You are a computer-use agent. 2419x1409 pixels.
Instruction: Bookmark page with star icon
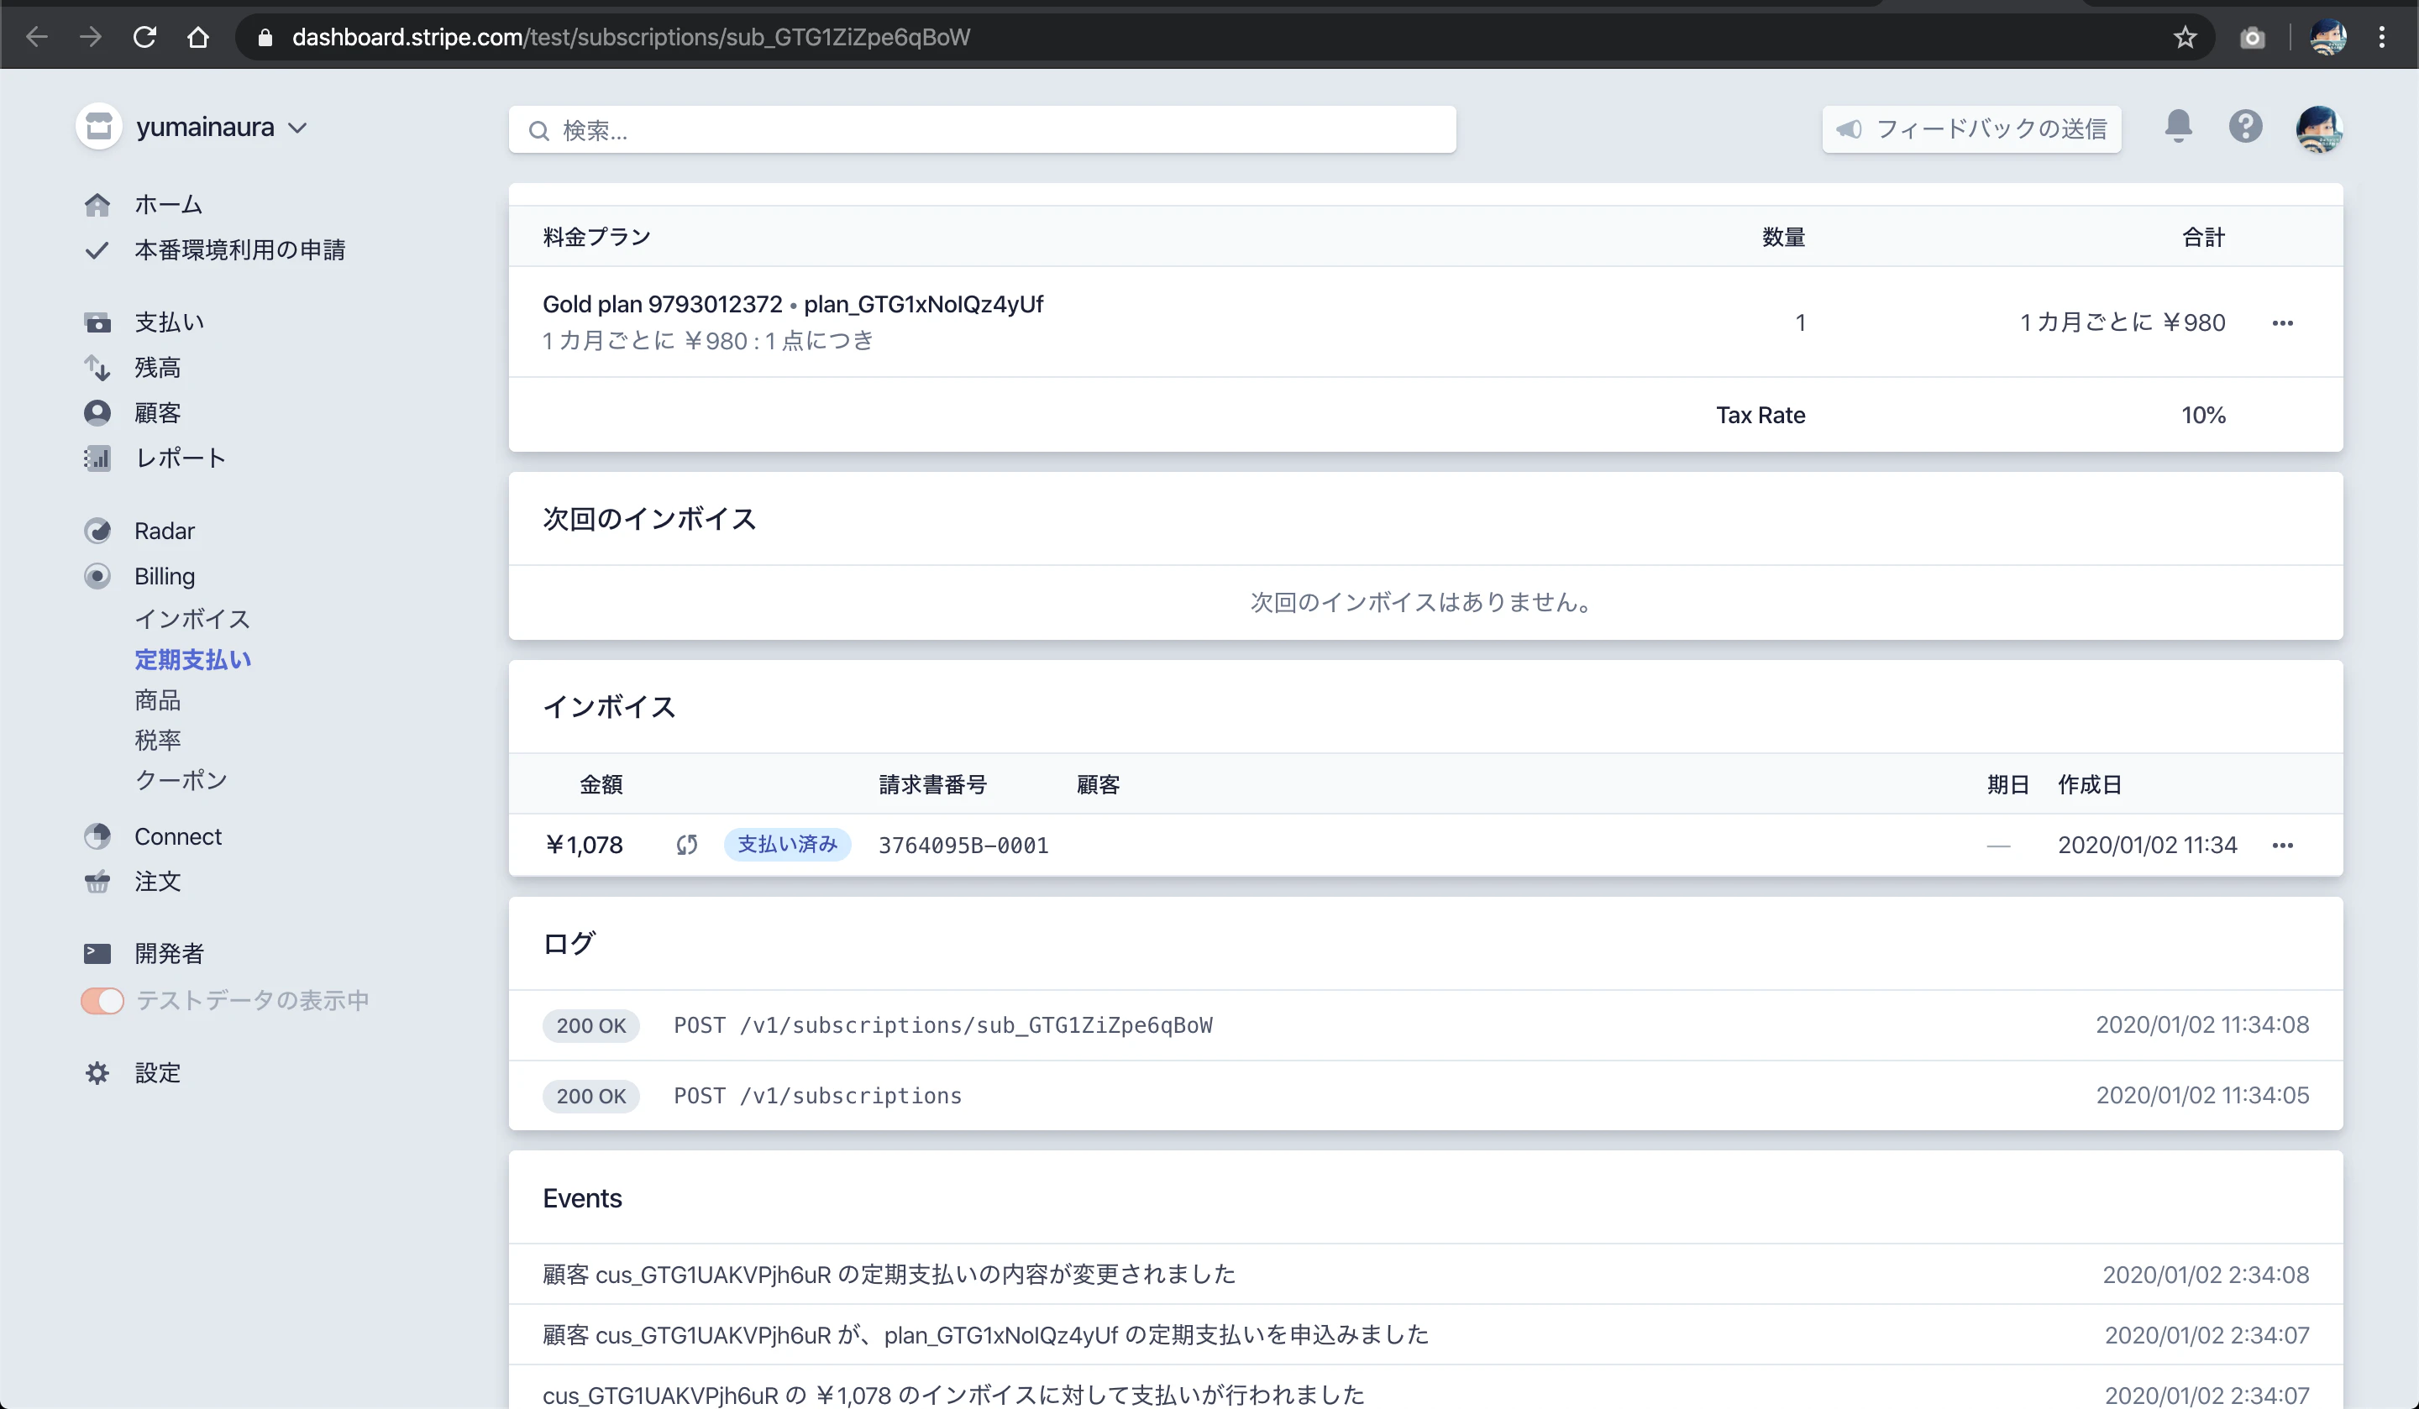2185,38
